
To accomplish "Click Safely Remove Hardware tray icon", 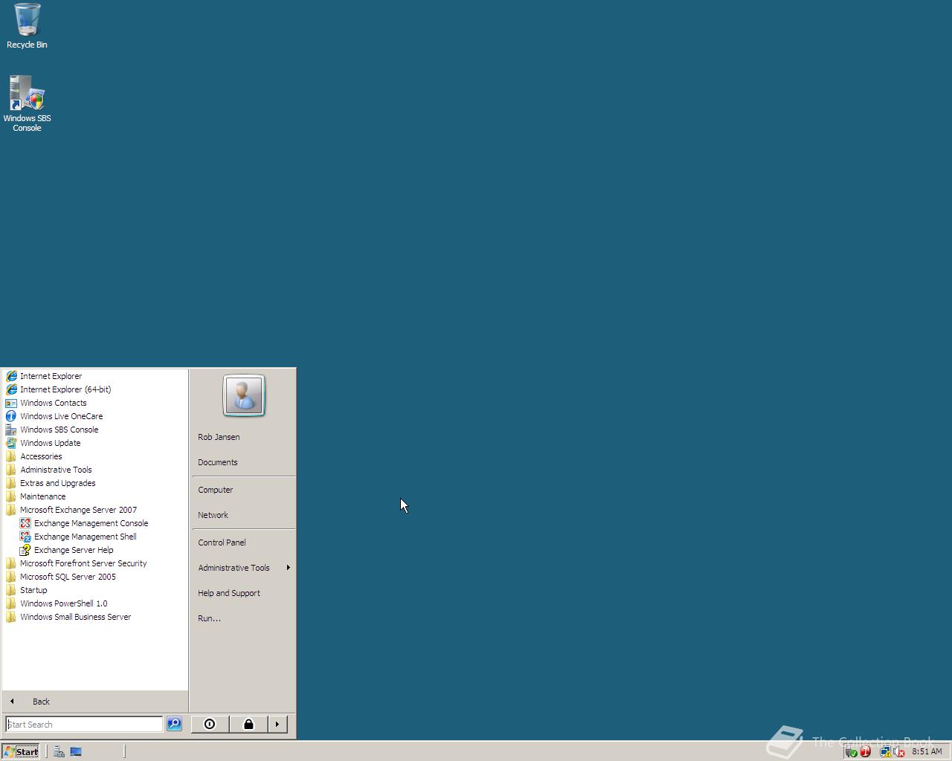I will [852, 752].
